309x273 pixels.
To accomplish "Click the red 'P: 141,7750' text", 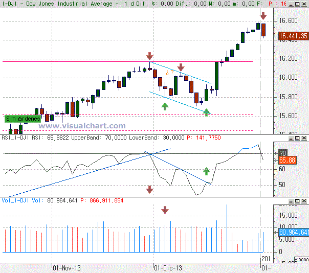I will coord(204,138).
